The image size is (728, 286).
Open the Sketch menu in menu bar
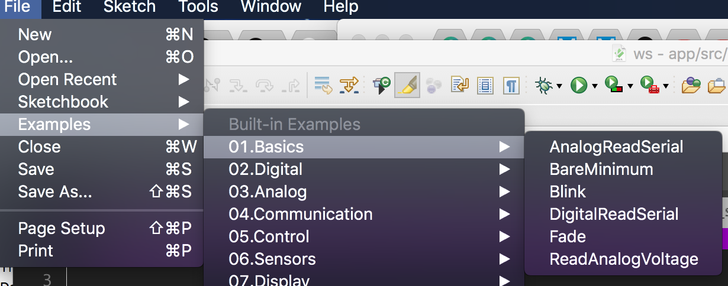(x=130, y=7)
